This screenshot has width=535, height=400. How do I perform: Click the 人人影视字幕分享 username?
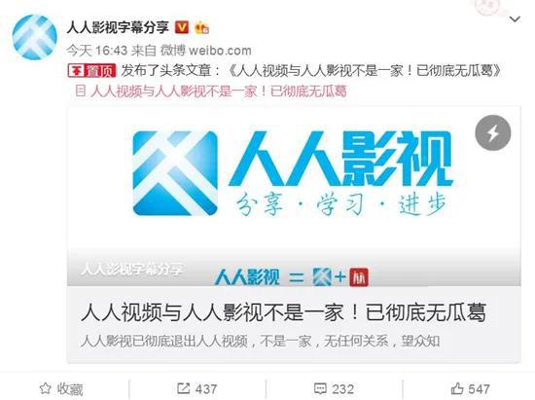pos(118,27)
